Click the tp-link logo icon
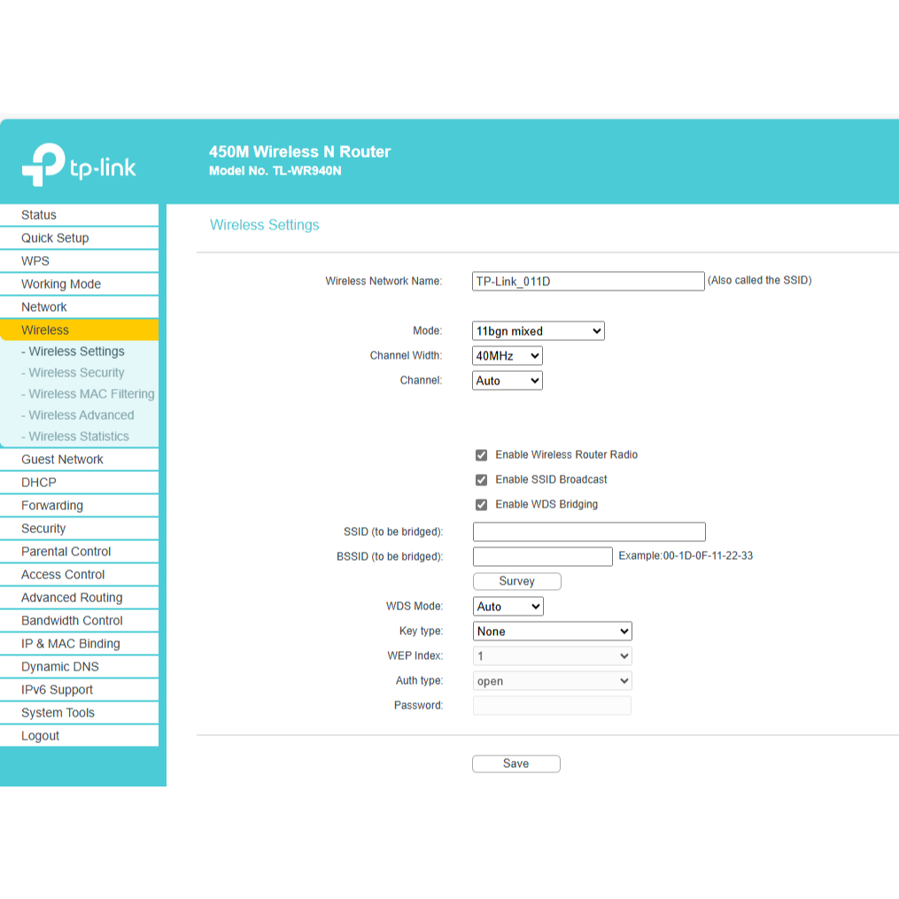The image size is (899, 899). (x=44, y=165)
